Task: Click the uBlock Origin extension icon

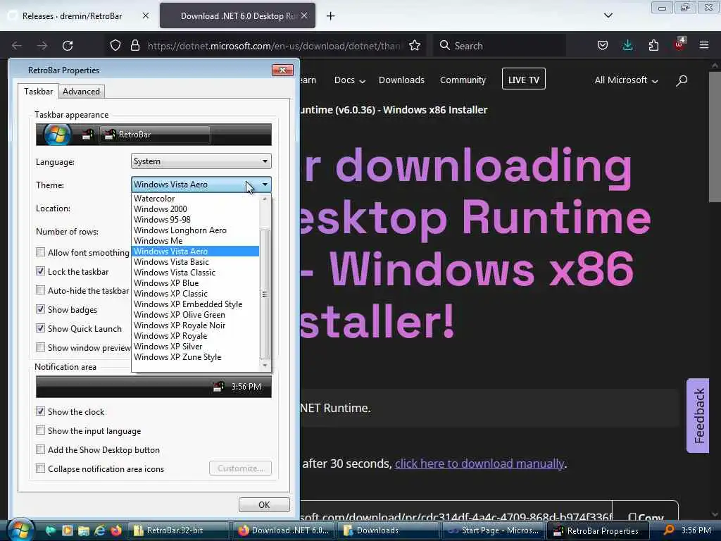Action: click(679, 44)
